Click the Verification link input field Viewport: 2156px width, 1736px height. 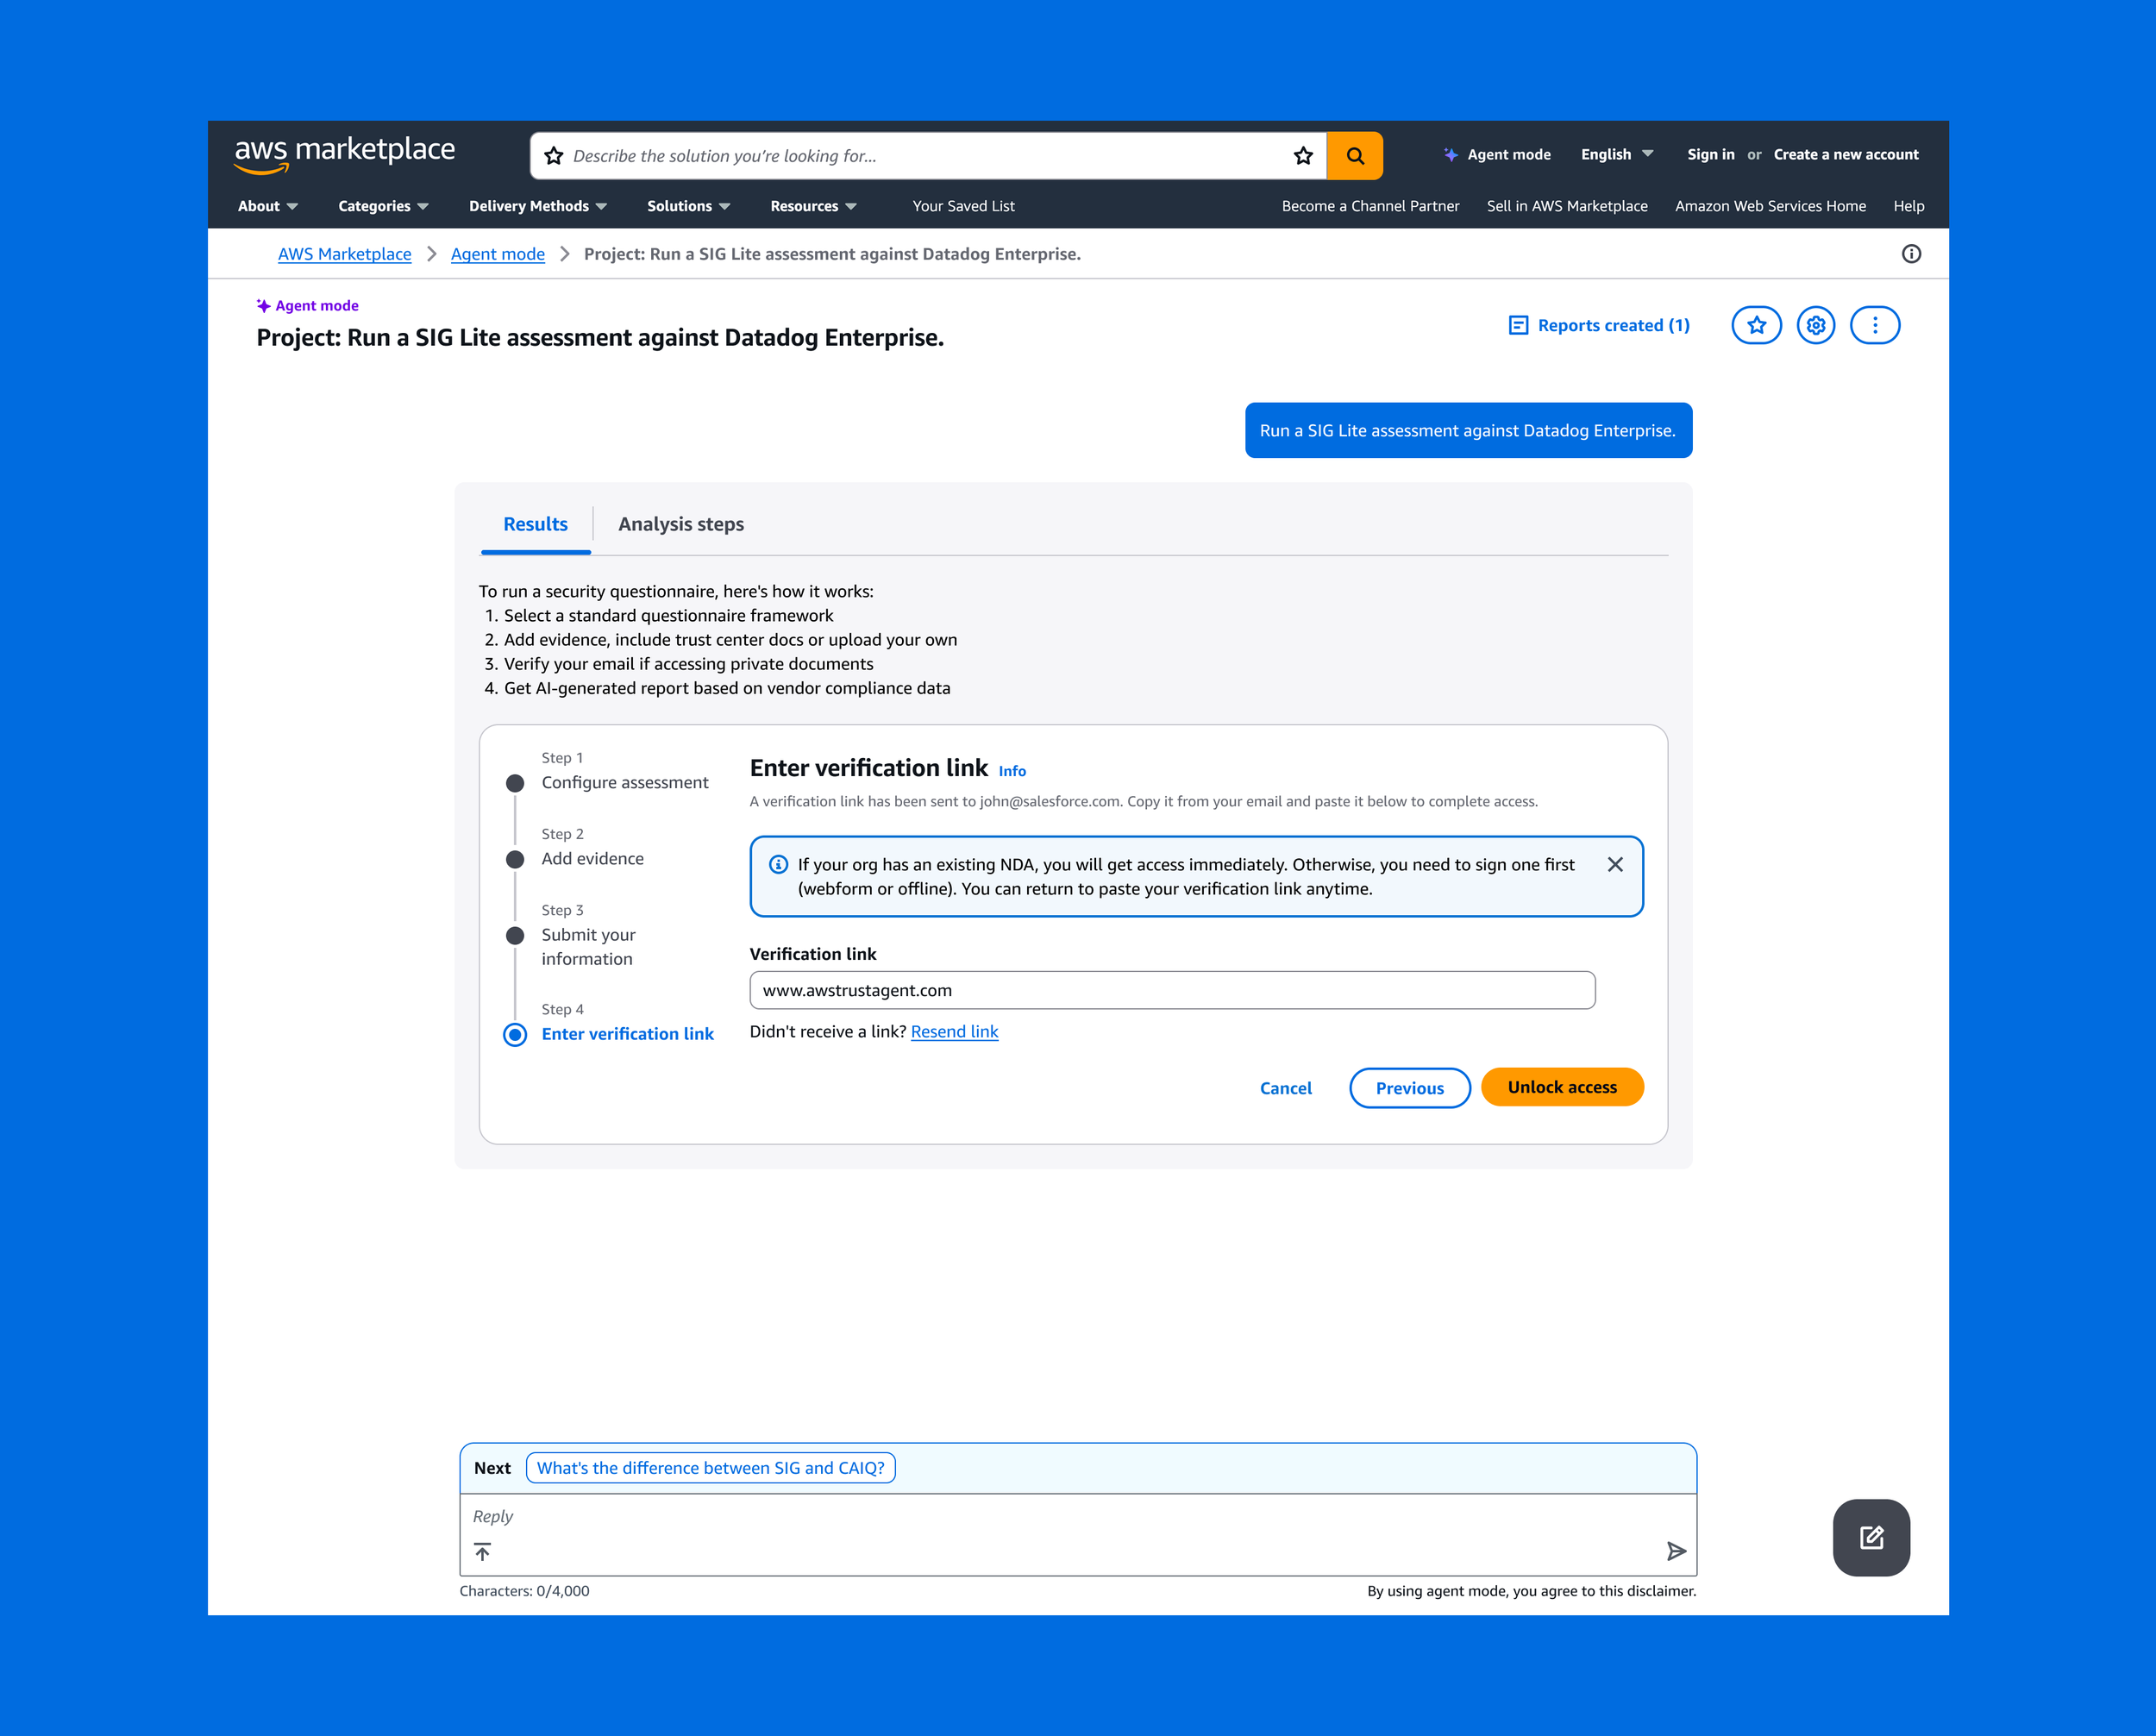(1172, 990)
